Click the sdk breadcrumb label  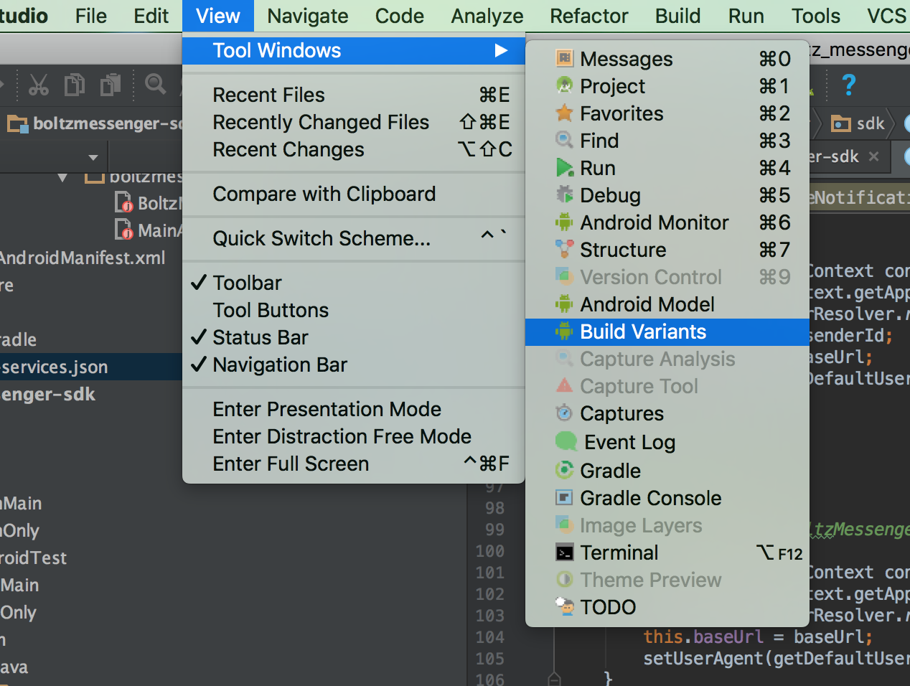click(871, 123)
